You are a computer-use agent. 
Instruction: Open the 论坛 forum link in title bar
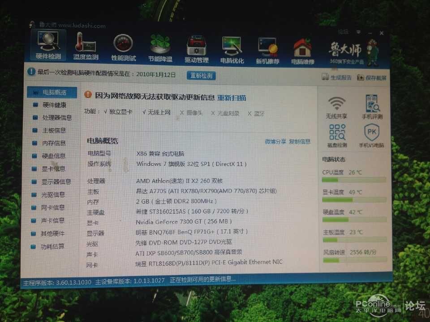pyautogui.click(x=343, y=32)
